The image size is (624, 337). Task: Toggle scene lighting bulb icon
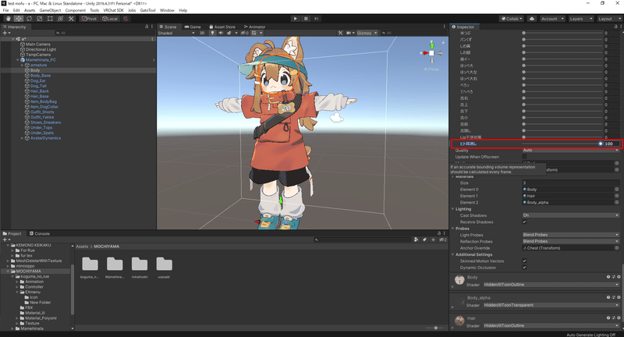pos(212,33)
